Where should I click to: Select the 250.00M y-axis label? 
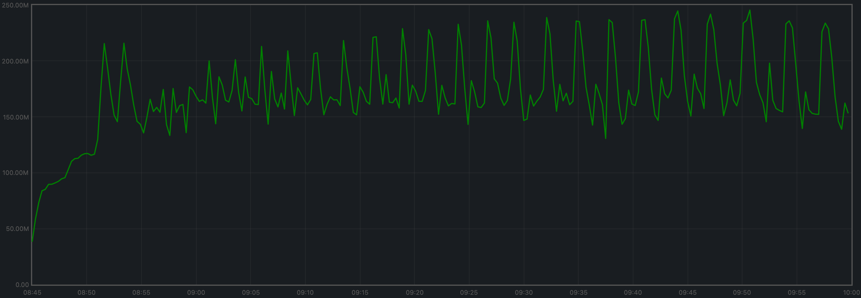click(15, 5)
